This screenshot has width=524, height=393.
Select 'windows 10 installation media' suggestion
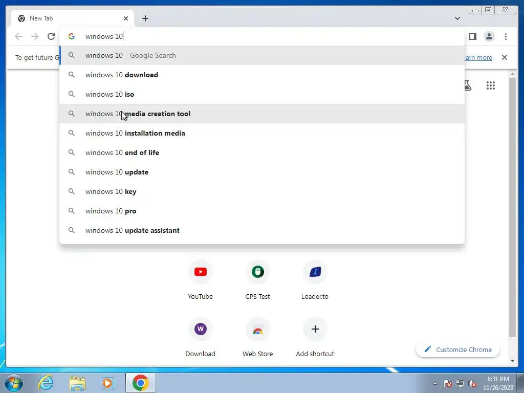[262, 133]
